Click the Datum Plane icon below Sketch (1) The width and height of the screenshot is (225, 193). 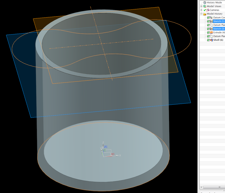tap(211, 25)
